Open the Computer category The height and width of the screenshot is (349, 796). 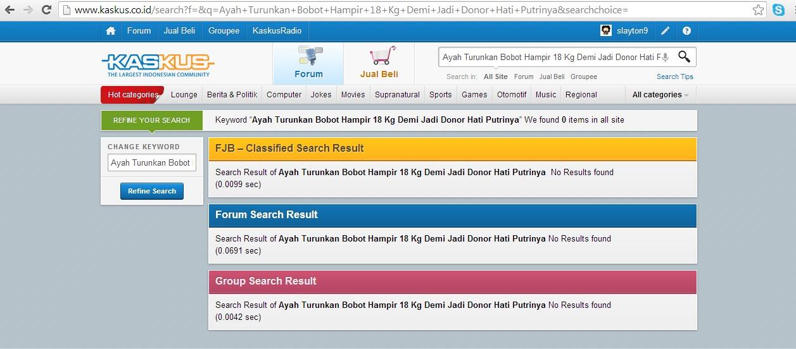point(284,95)
